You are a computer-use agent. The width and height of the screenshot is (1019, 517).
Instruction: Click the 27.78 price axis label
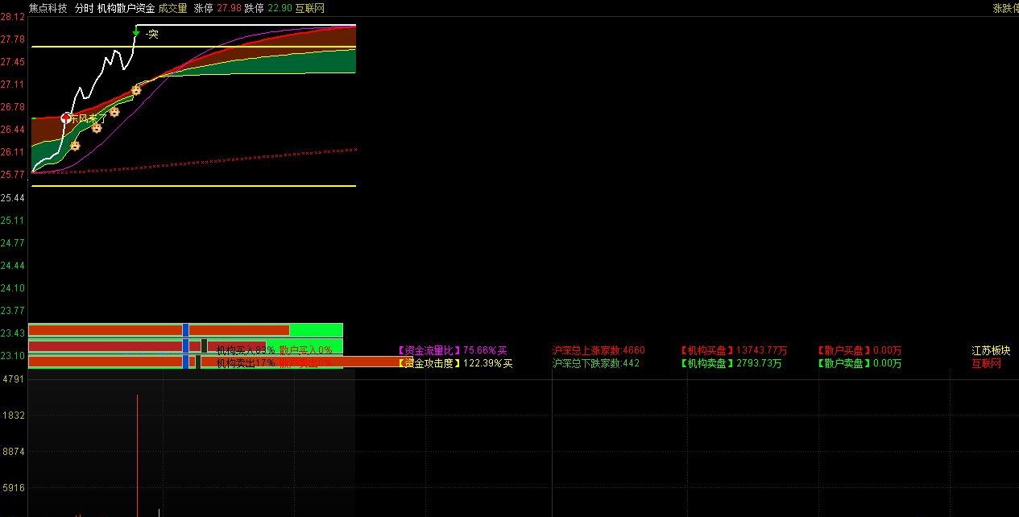12,39
